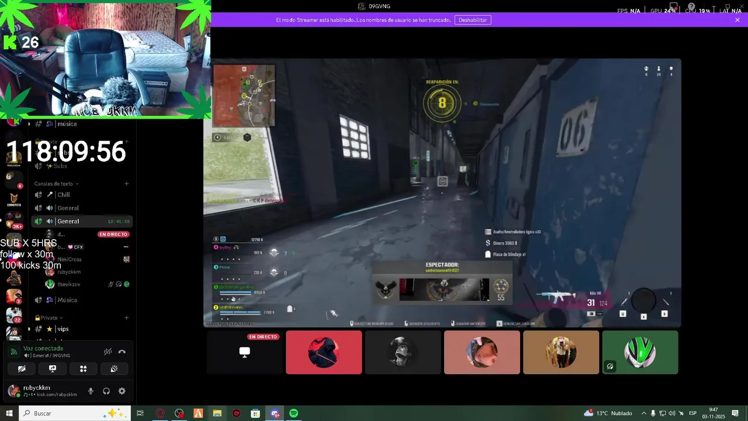The width and height of the screenshot is (748, 421).
Task: Click the voice connection signal icon
Action: (14, 351)
